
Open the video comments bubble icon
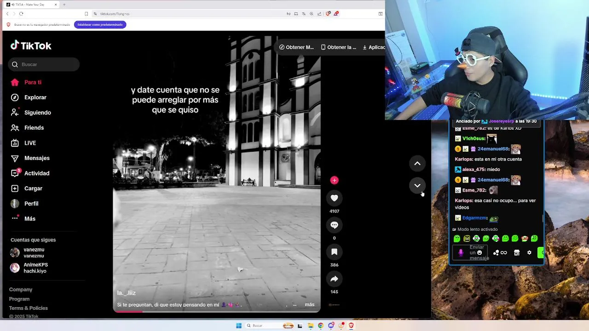pos(334,225)
